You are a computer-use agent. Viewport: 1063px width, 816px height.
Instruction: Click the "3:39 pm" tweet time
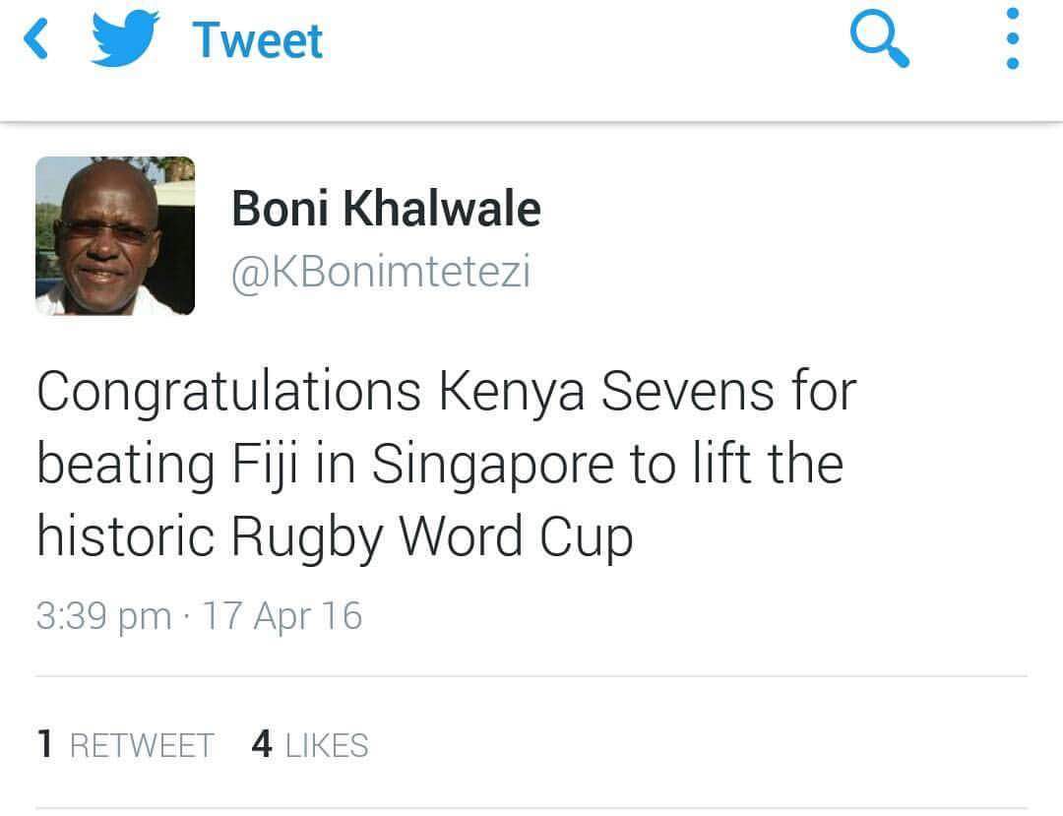tap(103, 616)
